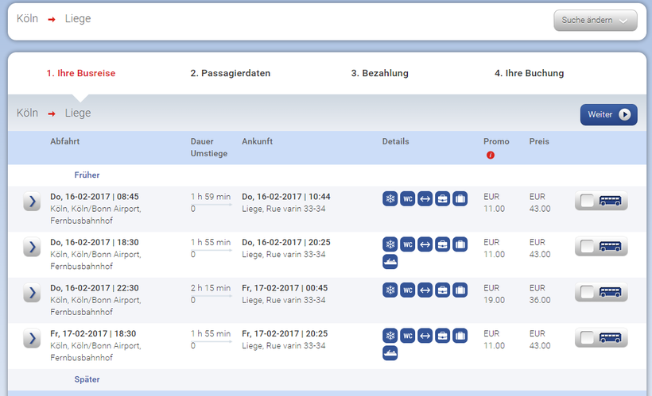652x396 pixels.
Task: Switch to the 3. Bezahlung step
Action: 380,73
